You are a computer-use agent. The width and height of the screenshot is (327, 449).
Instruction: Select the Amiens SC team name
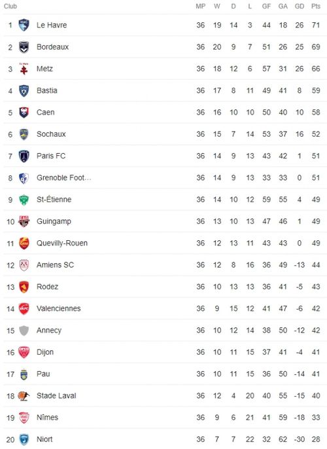pyautogui.click(x=55, y=265)
